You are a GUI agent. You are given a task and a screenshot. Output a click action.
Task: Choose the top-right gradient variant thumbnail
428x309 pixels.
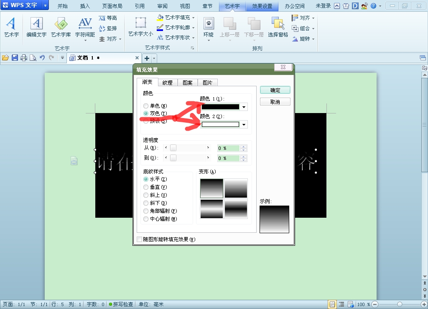pyautogui.click(x=236, y=188)
